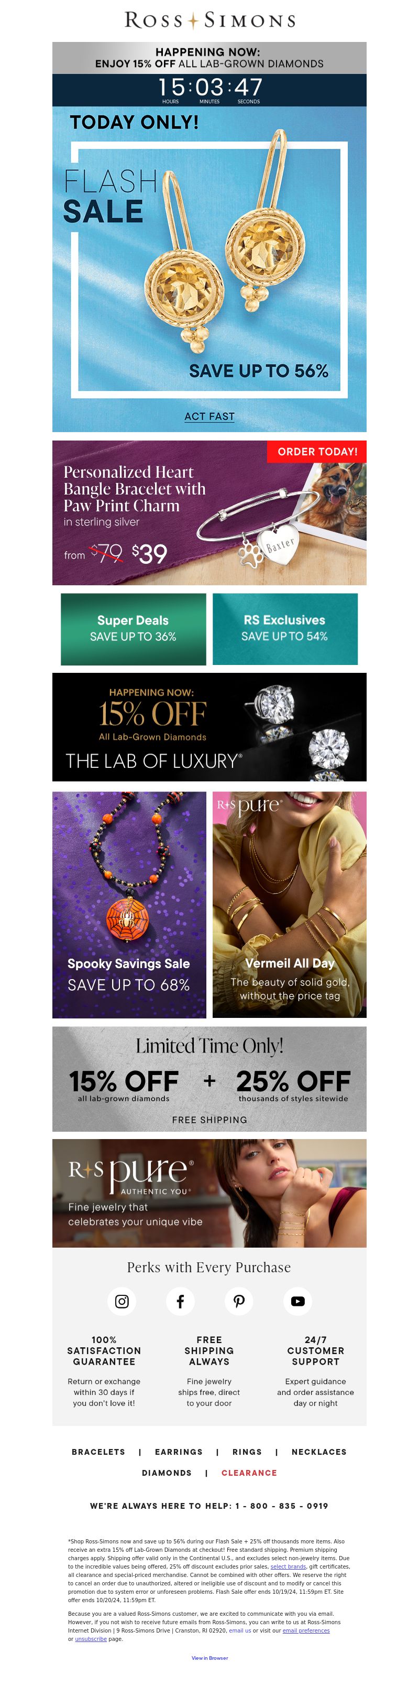The height and width of the screenshot is (1685, 419).
Task: Click the ACT FAST link
Action: point(209,416)
